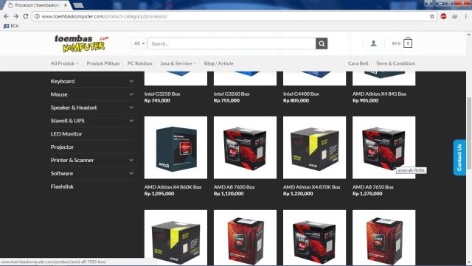
Task: Click in the Search input field
Action: (x=232, y=43)
